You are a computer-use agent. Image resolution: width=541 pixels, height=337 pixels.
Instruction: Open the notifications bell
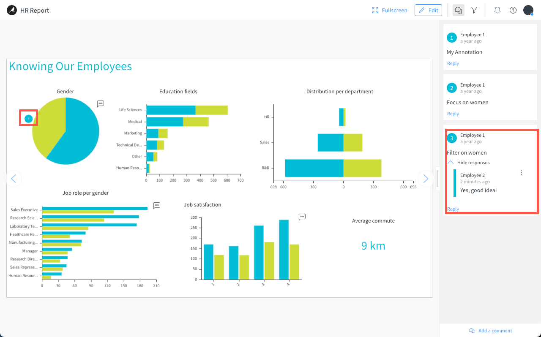497,10
